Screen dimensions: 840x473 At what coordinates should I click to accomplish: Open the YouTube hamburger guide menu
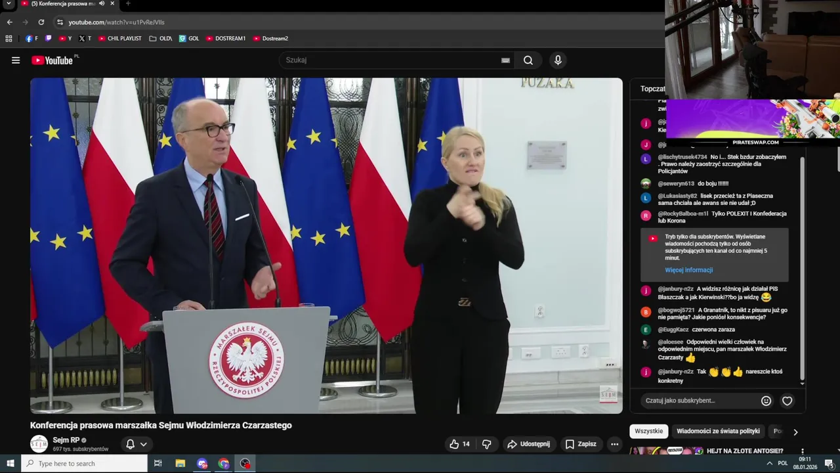[16, 60]
